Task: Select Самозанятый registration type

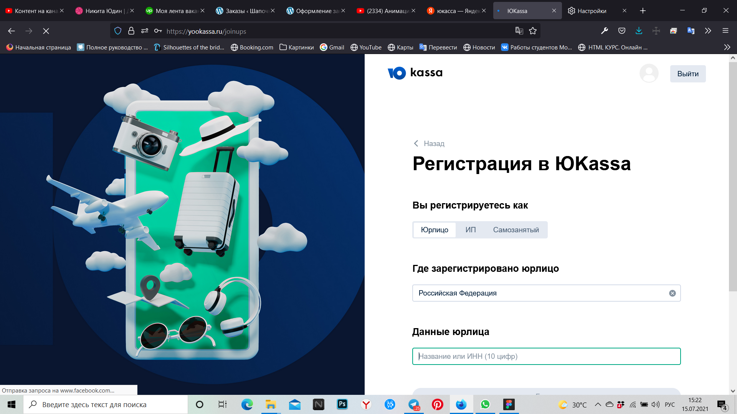Action: 516,230
